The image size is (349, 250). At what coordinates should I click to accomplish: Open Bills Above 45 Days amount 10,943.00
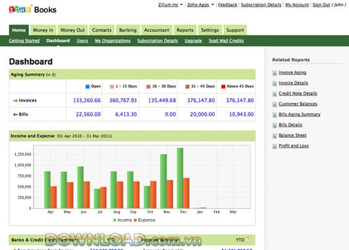[x=242, y=114]
